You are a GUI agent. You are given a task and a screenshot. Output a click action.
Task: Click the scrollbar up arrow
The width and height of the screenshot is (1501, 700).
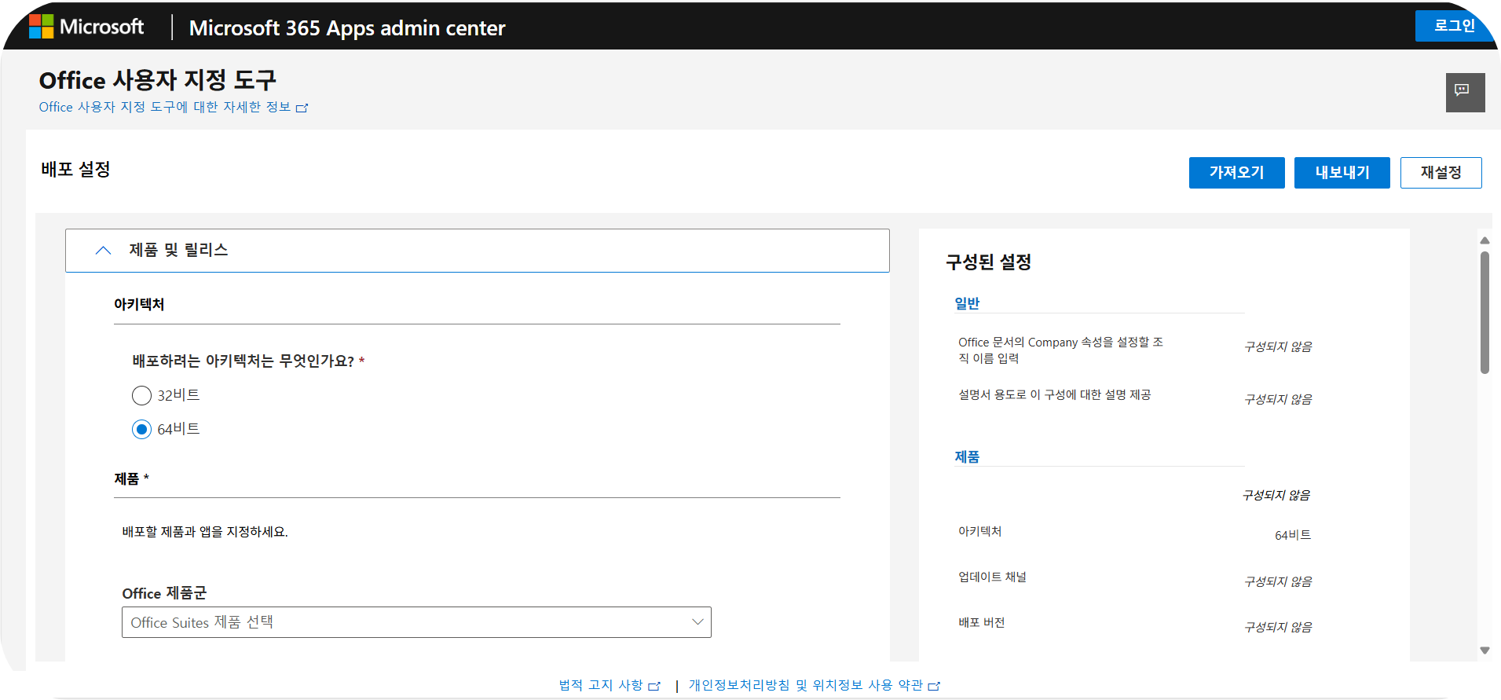pyautogui.click(x=1485, y=240)
